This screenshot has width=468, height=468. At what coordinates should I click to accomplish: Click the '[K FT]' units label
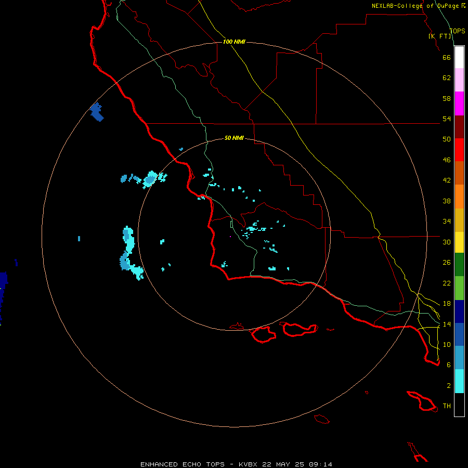pos(440,36)
